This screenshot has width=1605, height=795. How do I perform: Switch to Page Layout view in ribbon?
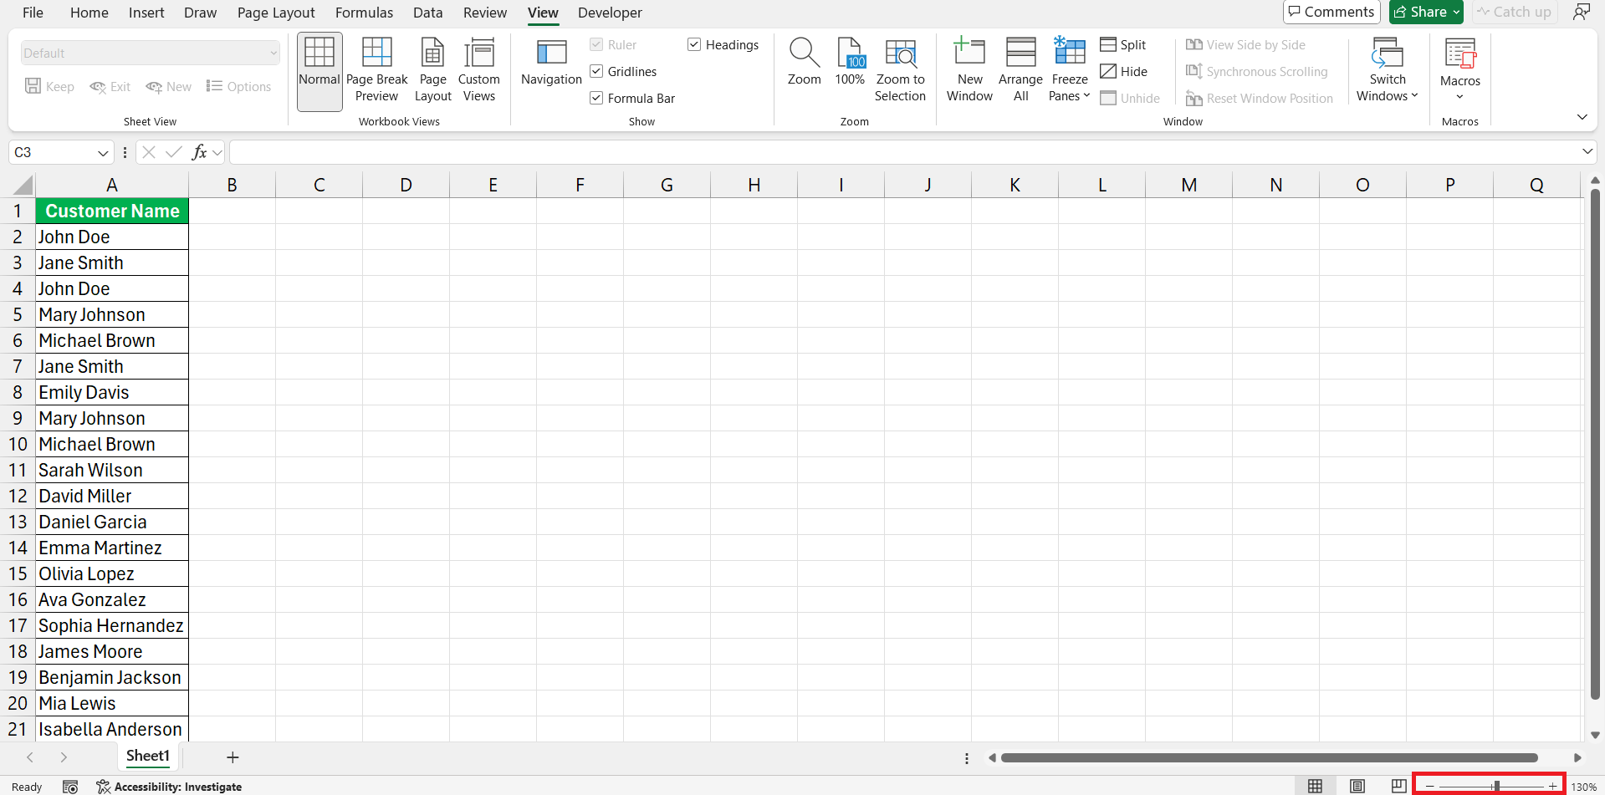[x=432, y=71]
